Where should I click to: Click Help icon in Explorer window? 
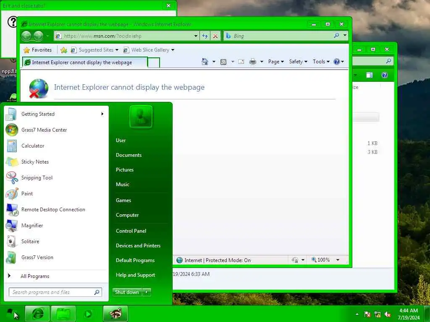[x=385, y=75]
